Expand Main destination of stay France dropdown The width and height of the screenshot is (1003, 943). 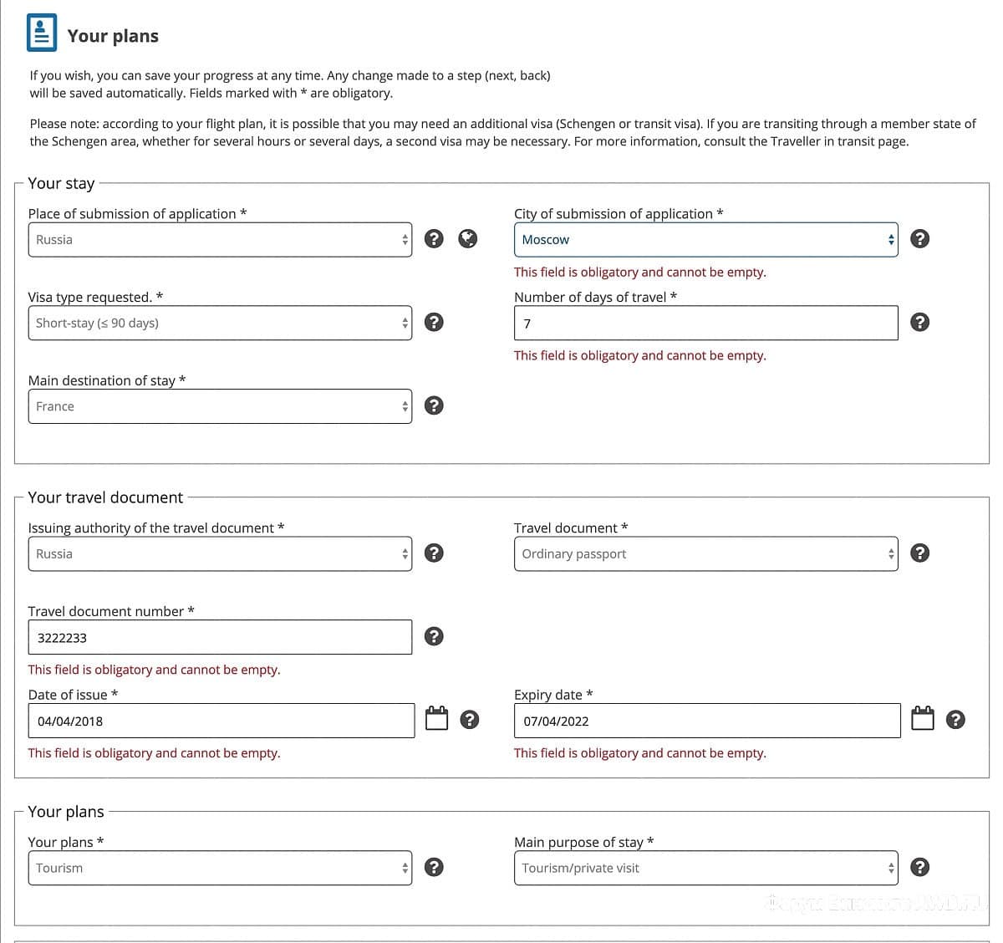pos(220,407)
